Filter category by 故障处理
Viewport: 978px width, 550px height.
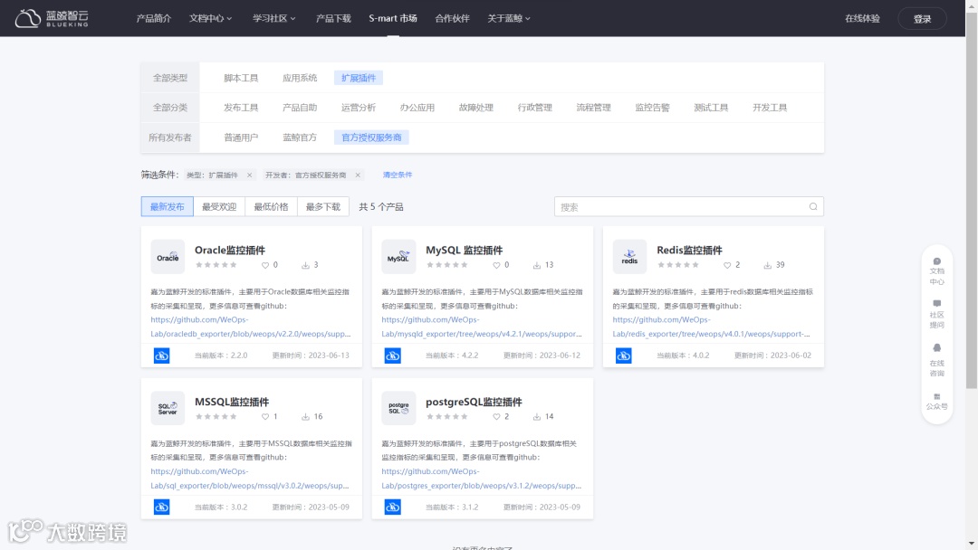tap(476, 108)
